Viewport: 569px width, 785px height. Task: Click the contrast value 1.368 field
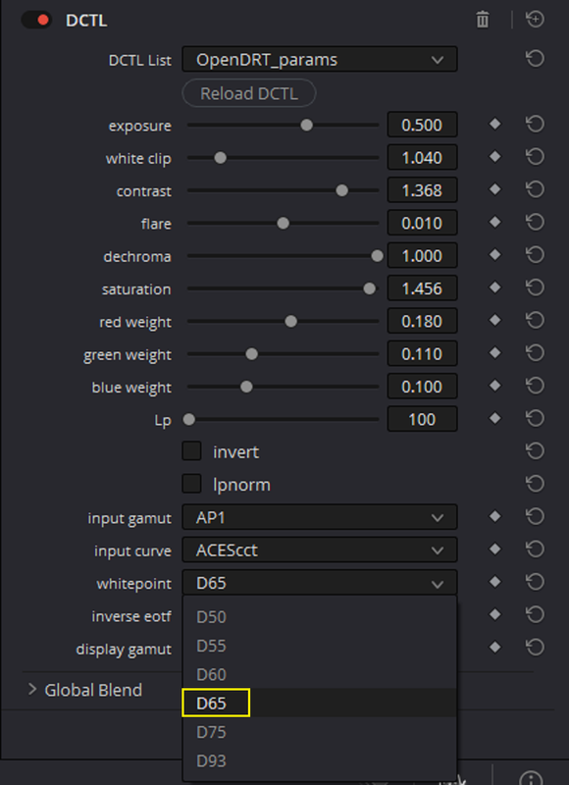[x=422, y=190]
